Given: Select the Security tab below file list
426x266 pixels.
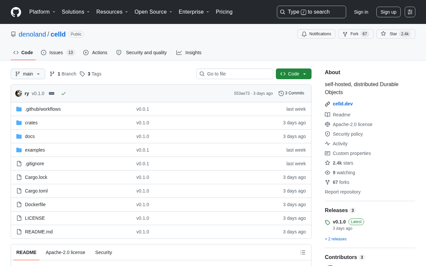Looking at the screenshot, I should pyautogui.click(x=104, y=252).
